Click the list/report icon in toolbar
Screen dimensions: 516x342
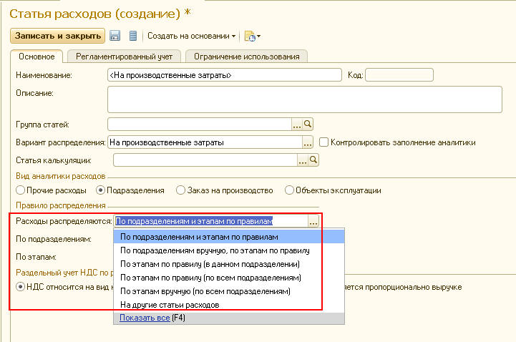click(133, 36)
